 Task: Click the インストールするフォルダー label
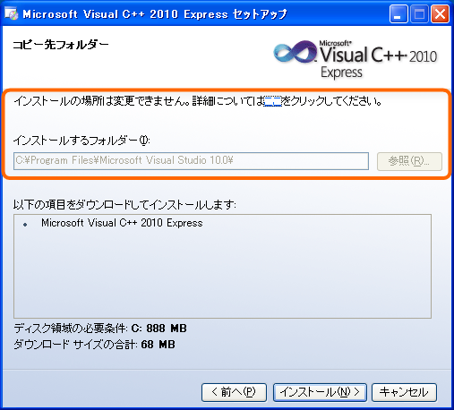[81, 141]
